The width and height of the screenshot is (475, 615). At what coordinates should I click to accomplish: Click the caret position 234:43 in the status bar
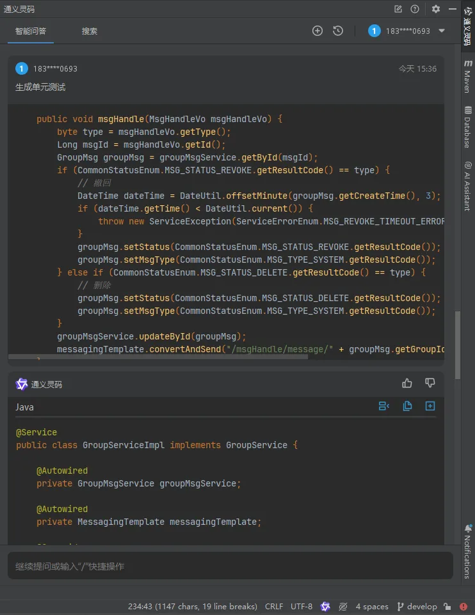(x=193, y=607)
